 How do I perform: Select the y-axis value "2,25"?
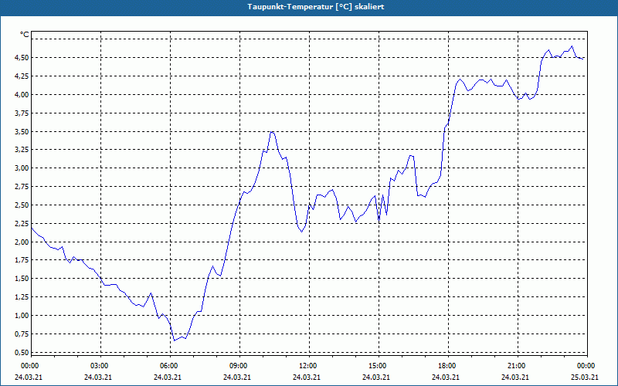[x=22, y=223]
